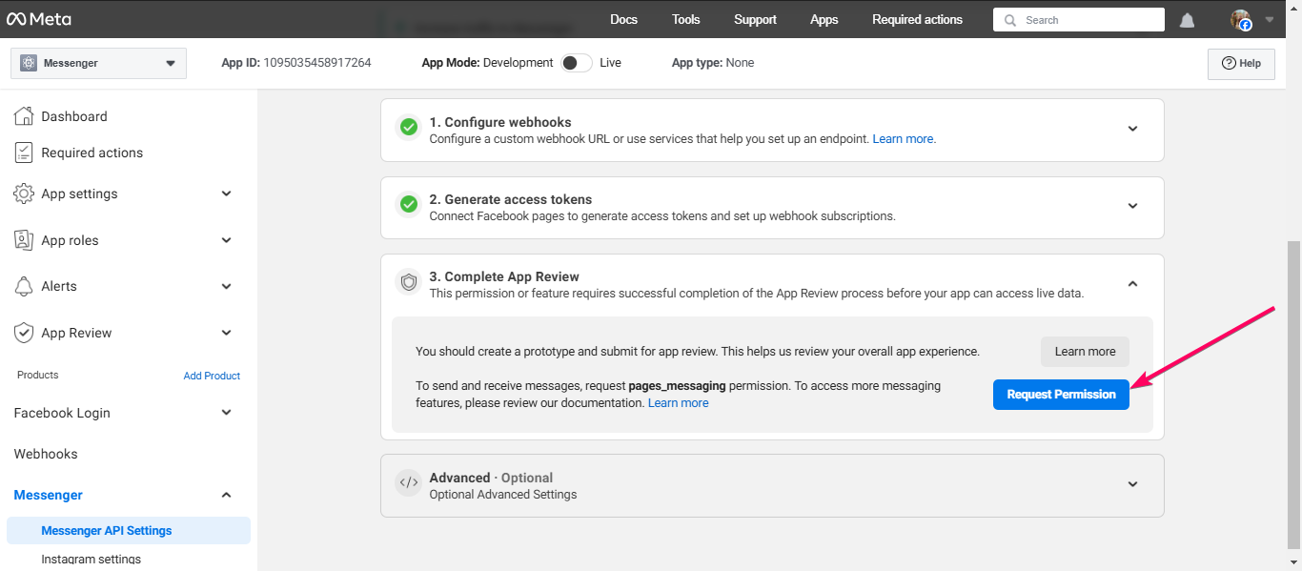This screenshot has width=1302, height=571.
Task: Click the code icon for Advanced settings
Action: (409, 482)
